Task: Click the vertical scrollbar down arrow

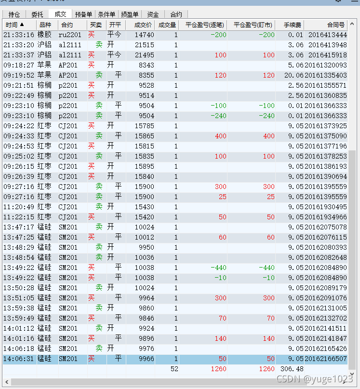Action: (x=352, y=374)
